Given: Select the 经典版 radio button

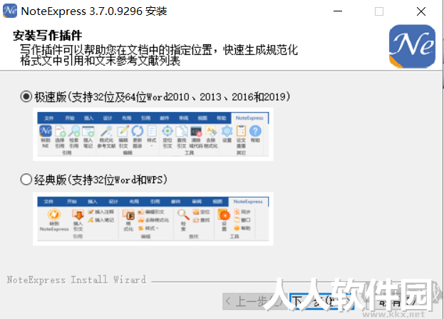Looking at the screenshot, I should pos(26,180).
